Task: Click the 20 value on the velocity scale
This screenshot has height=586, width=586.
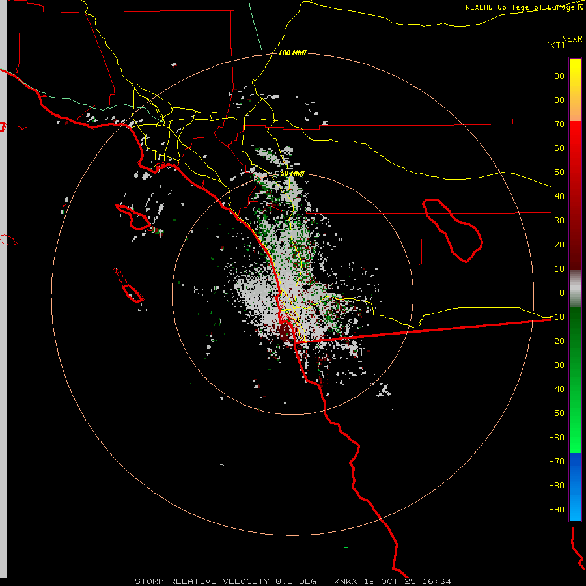Action: point(559,244)
